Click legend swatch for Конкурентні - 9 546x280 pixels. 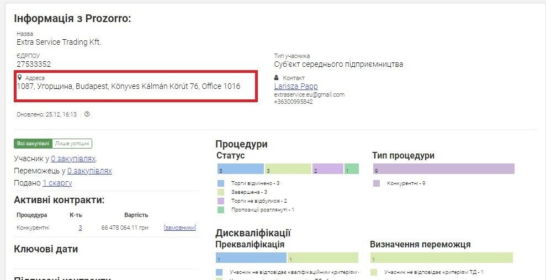[377, 183]
